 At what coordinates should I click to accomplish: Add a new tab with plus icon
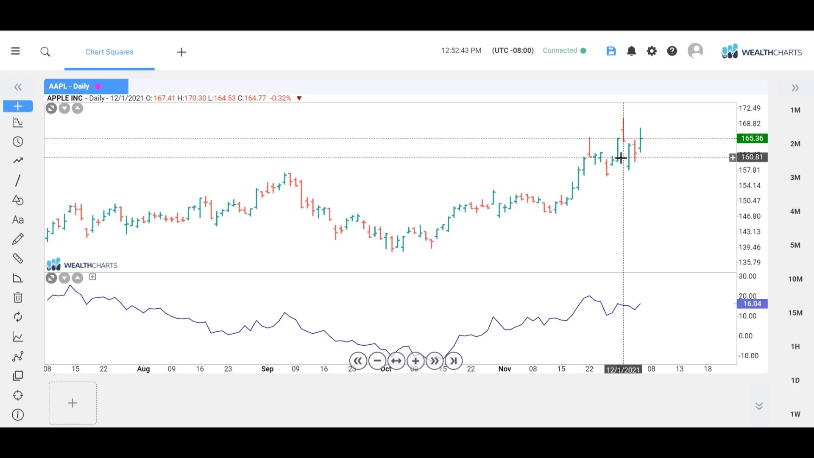(181, 52)
